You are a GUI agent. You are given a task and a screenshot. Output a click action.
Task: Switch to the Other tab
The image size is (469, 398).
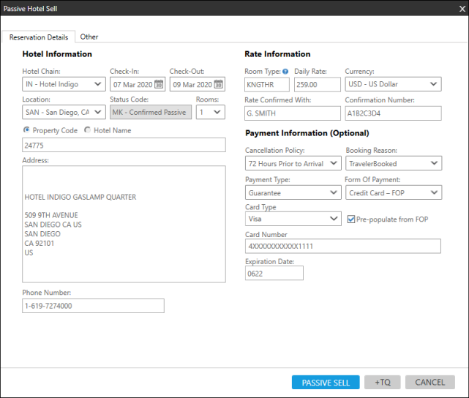pyautogui.click(x=89, y=37)
